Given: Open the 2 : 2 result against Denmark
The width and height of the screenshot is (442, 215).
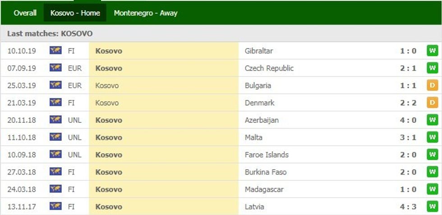Looking at the screenshot, I should click(x=408, y=103).
